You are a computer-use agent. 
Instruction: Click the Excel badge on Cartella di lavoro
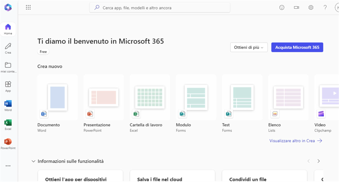[136, 114]
